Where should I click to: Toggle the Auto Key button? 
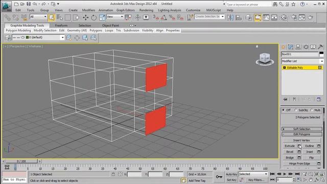231,174
